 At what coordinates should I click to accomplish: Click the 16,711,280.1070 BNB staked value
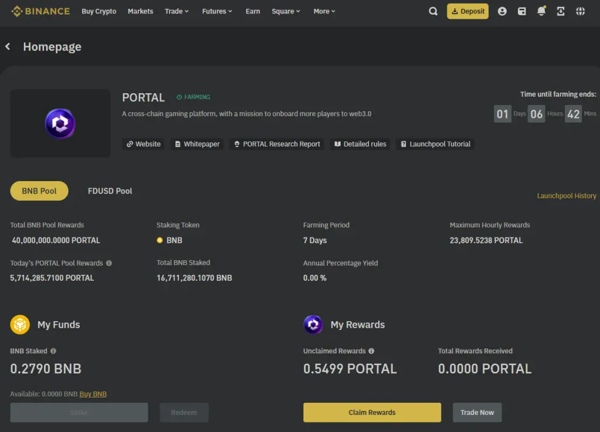point(194,278)
